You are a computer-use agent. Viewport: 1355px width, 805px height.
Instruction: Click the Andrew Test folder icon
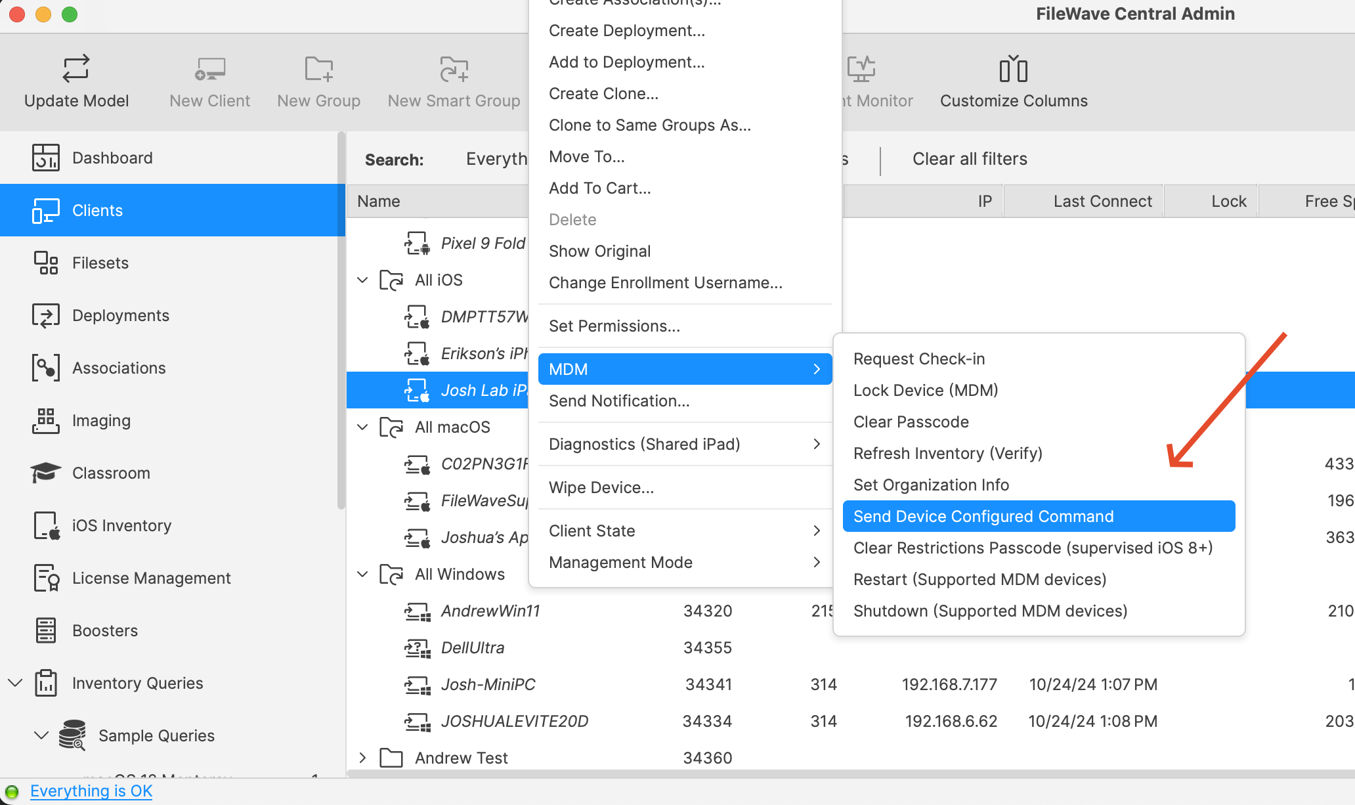(392, 758)
